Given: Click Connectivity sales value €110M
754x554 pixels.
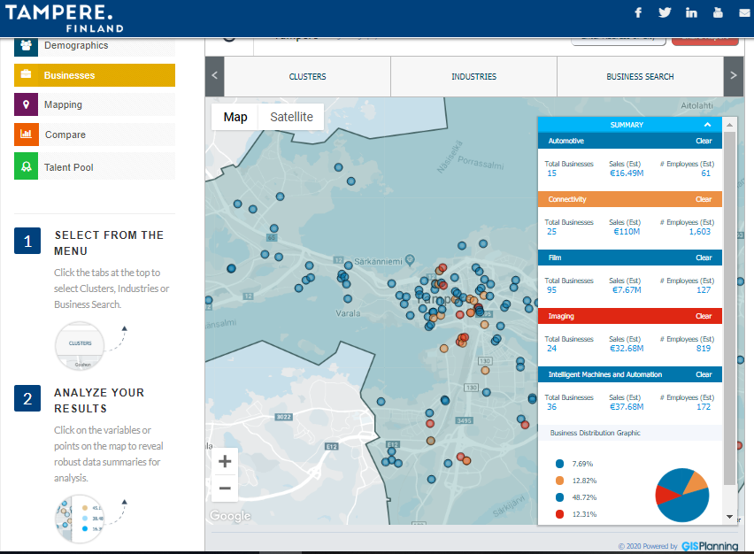Looking at the screenshot, I should point(627,231).
